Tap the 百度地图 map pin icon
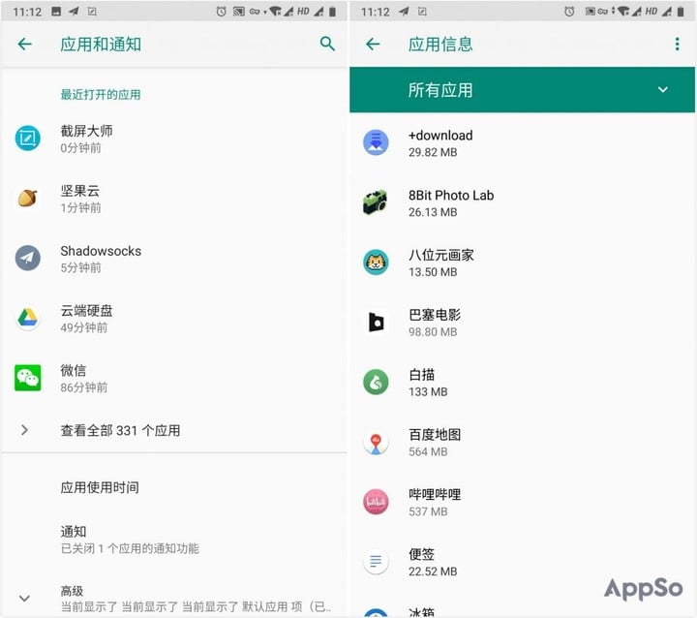Viewport: 697px width, 618px height. pos(376,443)
